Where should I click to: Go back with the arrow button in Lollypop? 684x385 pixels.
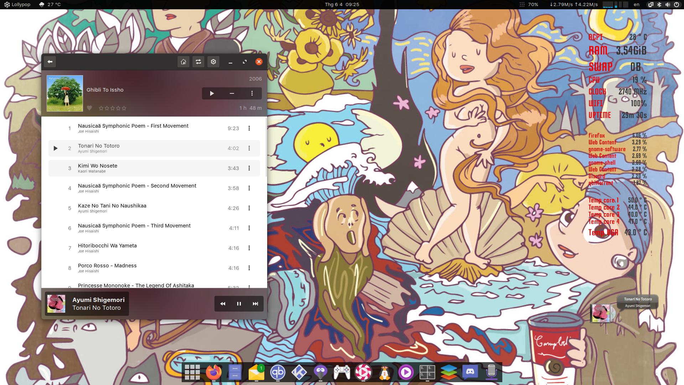point(50,62)
